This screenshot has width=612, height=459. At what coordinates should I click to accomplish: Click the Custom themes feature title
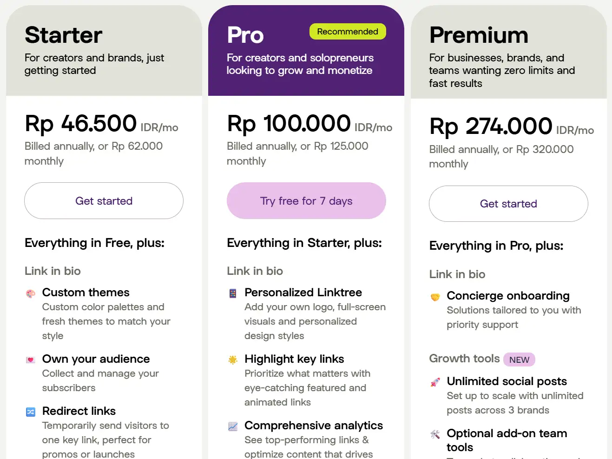86,293
